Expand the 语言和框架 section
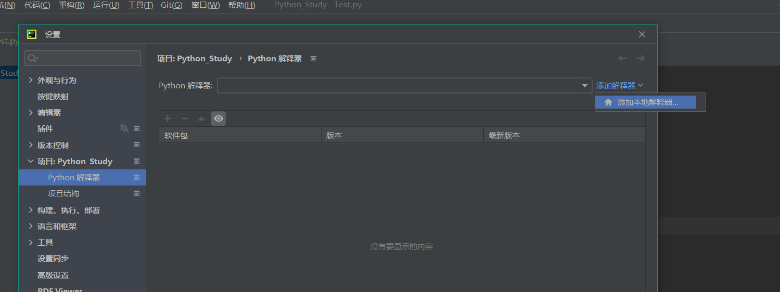This screenshot has height=292, width=780. pos(31,226)
